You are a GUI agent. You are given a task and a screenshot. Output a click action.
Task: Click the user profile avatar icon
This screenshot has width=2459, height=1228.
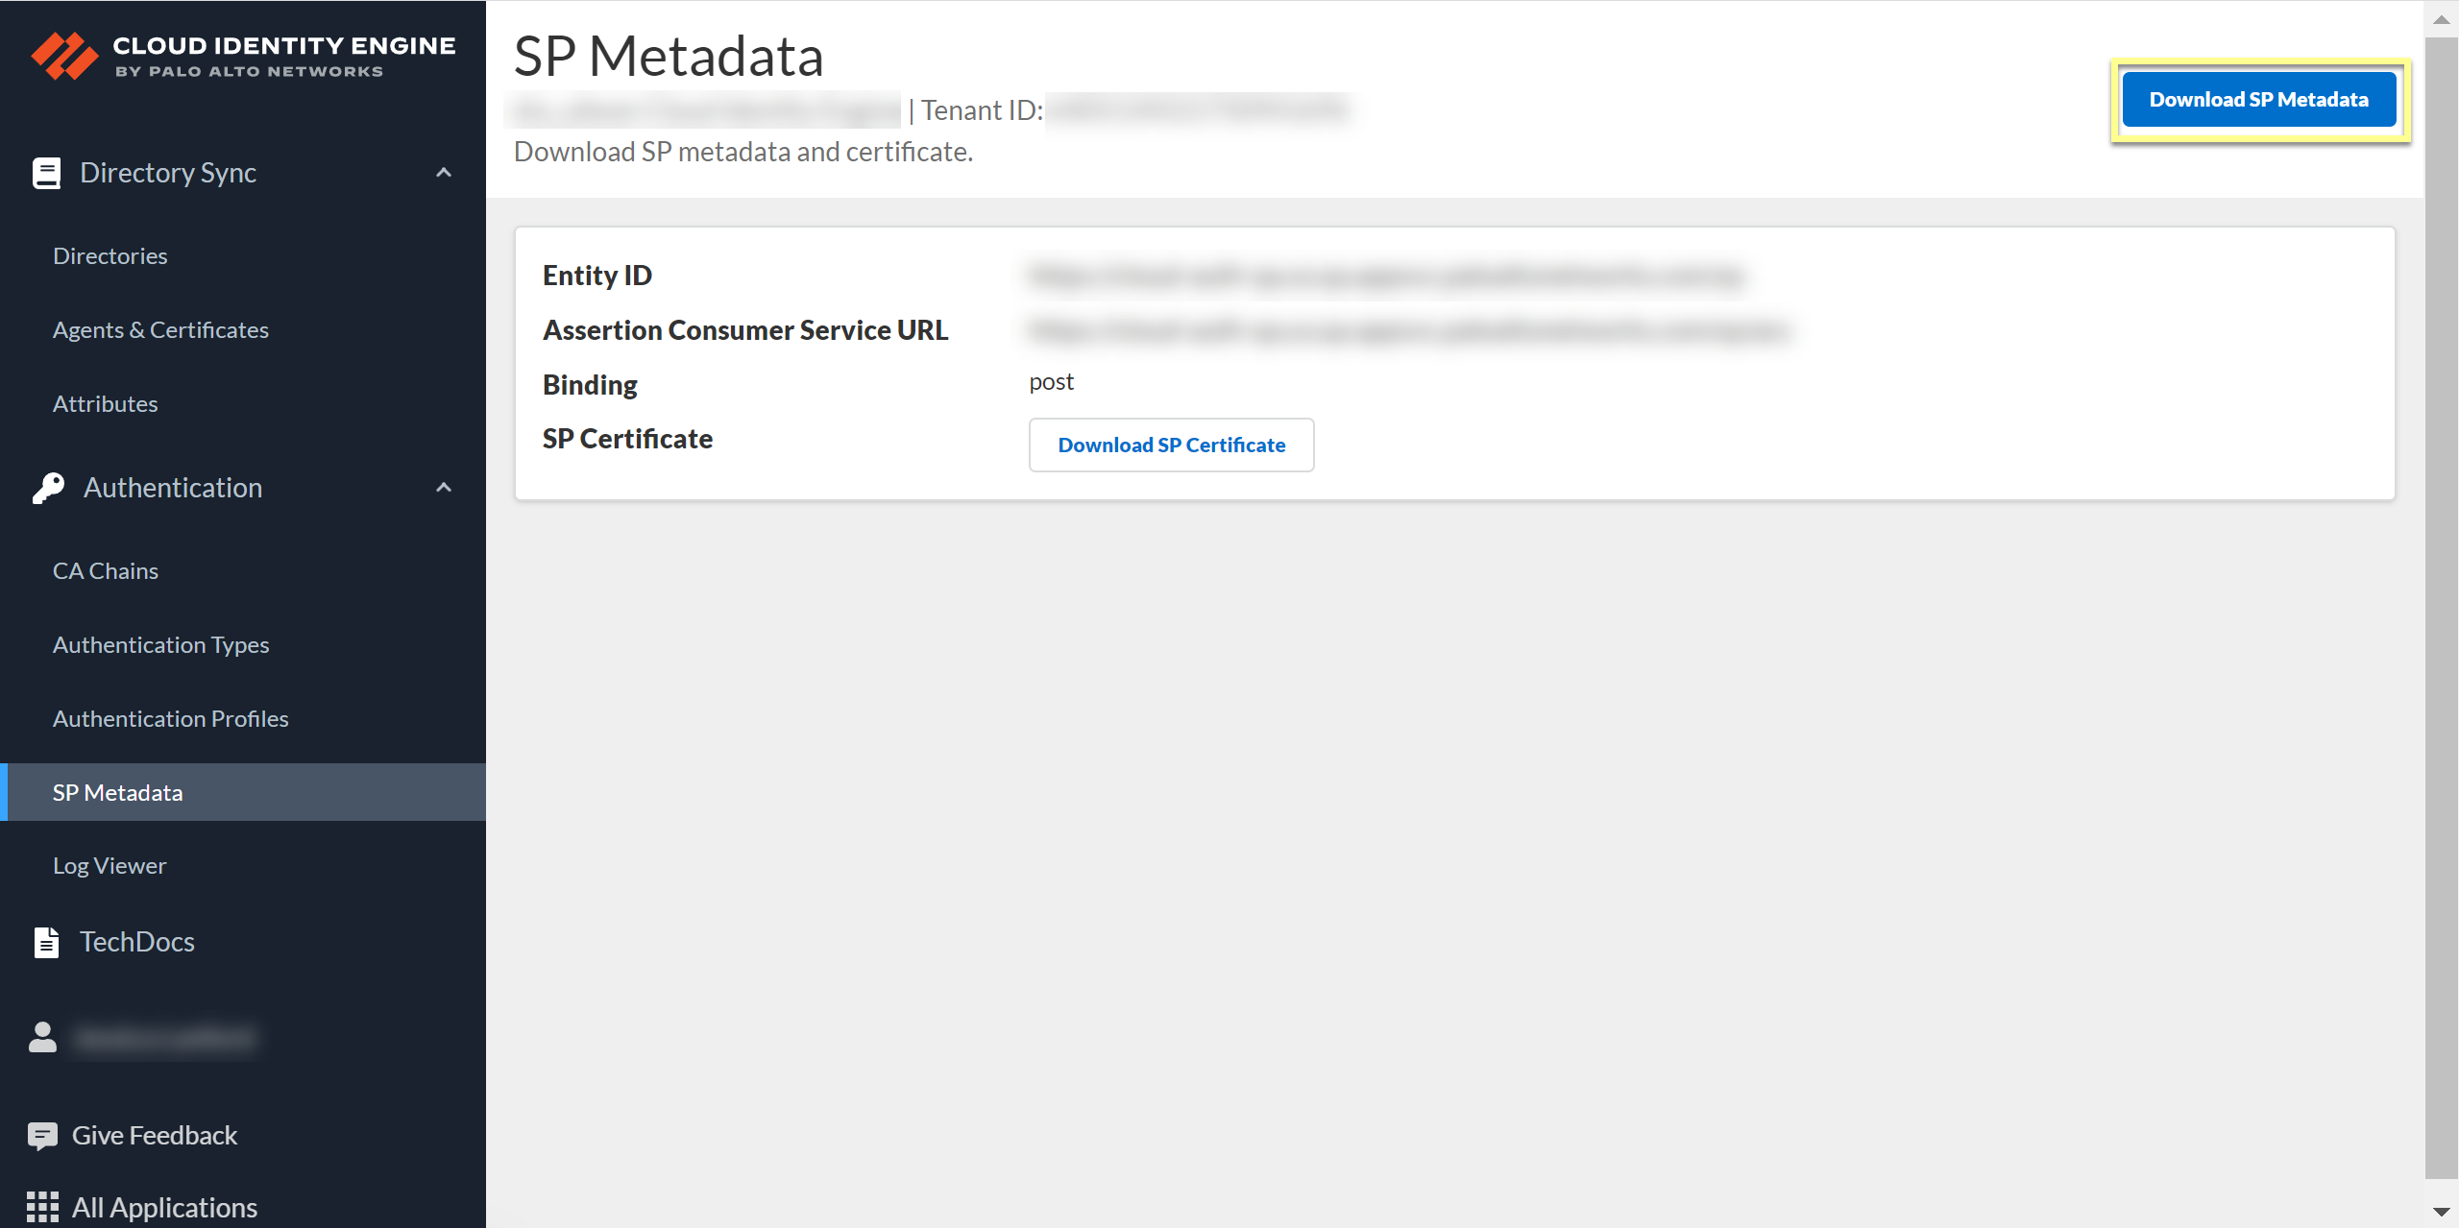pos(42,1038)
